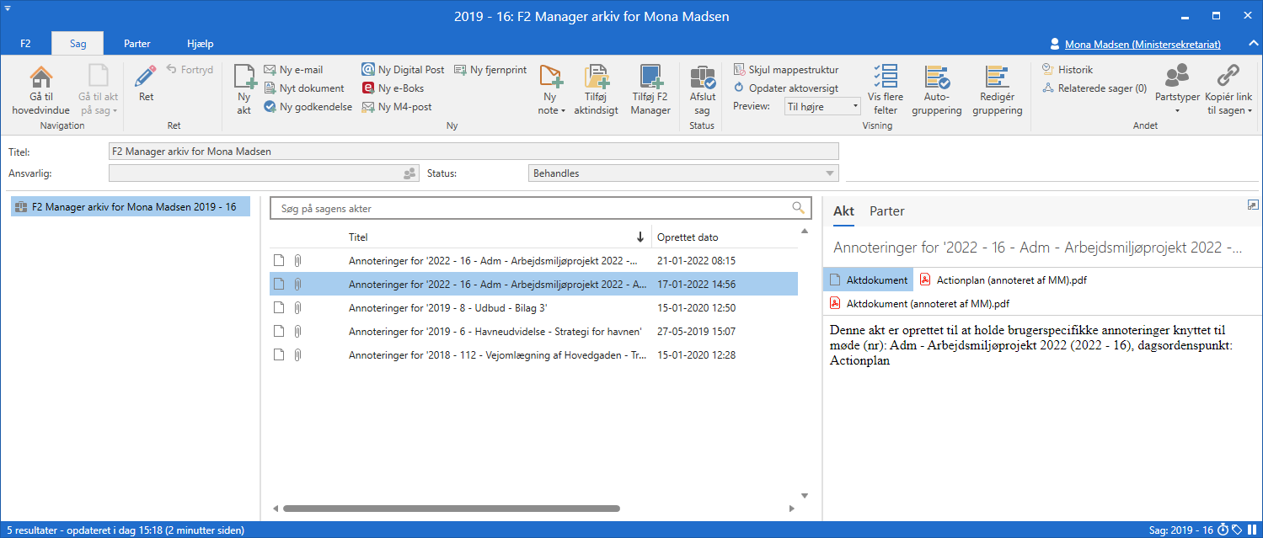Close the case with Afslut sag
This screenshot has width=1263, height=538.
pos(702,78)
